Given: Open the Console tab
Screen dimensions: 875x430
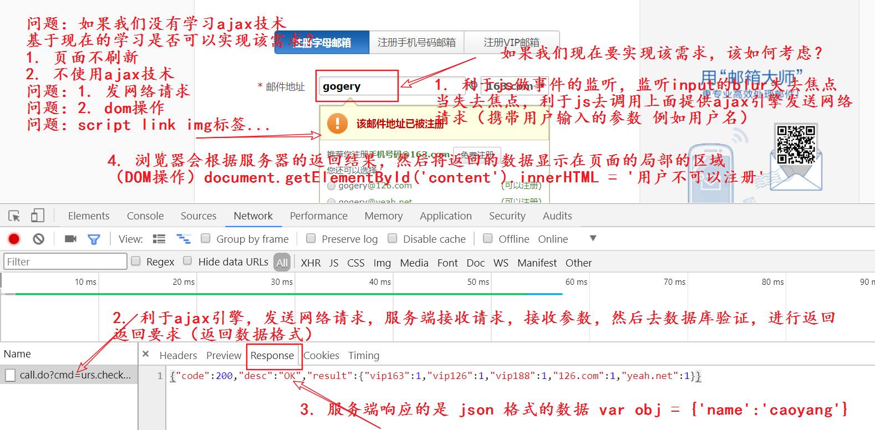Looking at the screenshot, I should click(x=145, y=216).
